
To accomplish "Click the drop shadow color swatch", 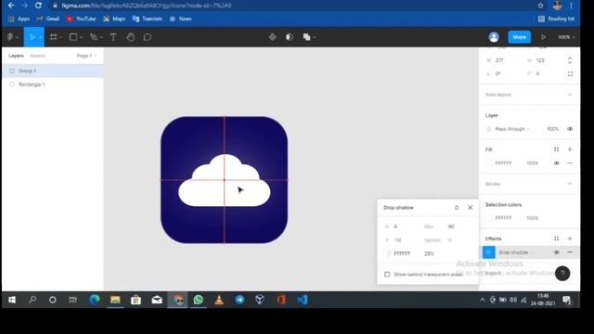I will (388, 253).
